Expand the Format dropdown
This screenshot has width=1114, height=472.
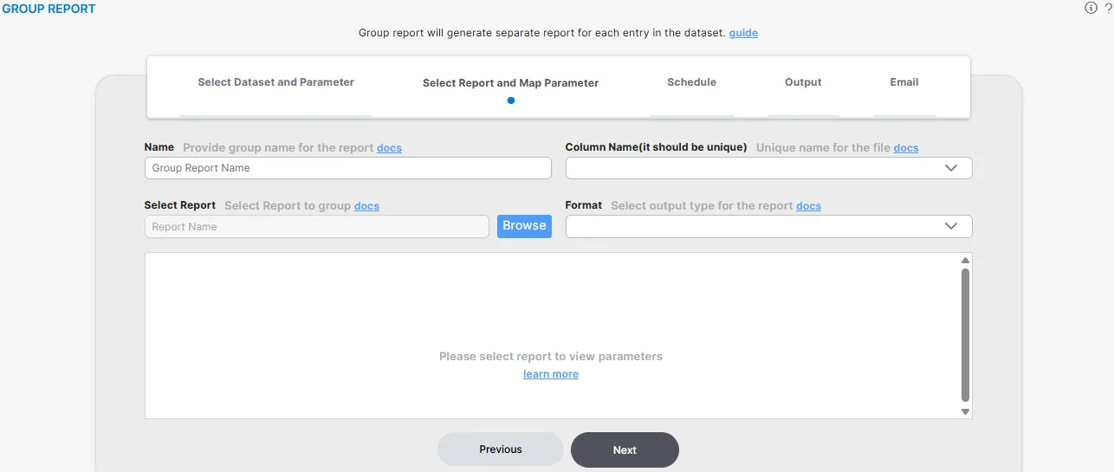[768, 227]
